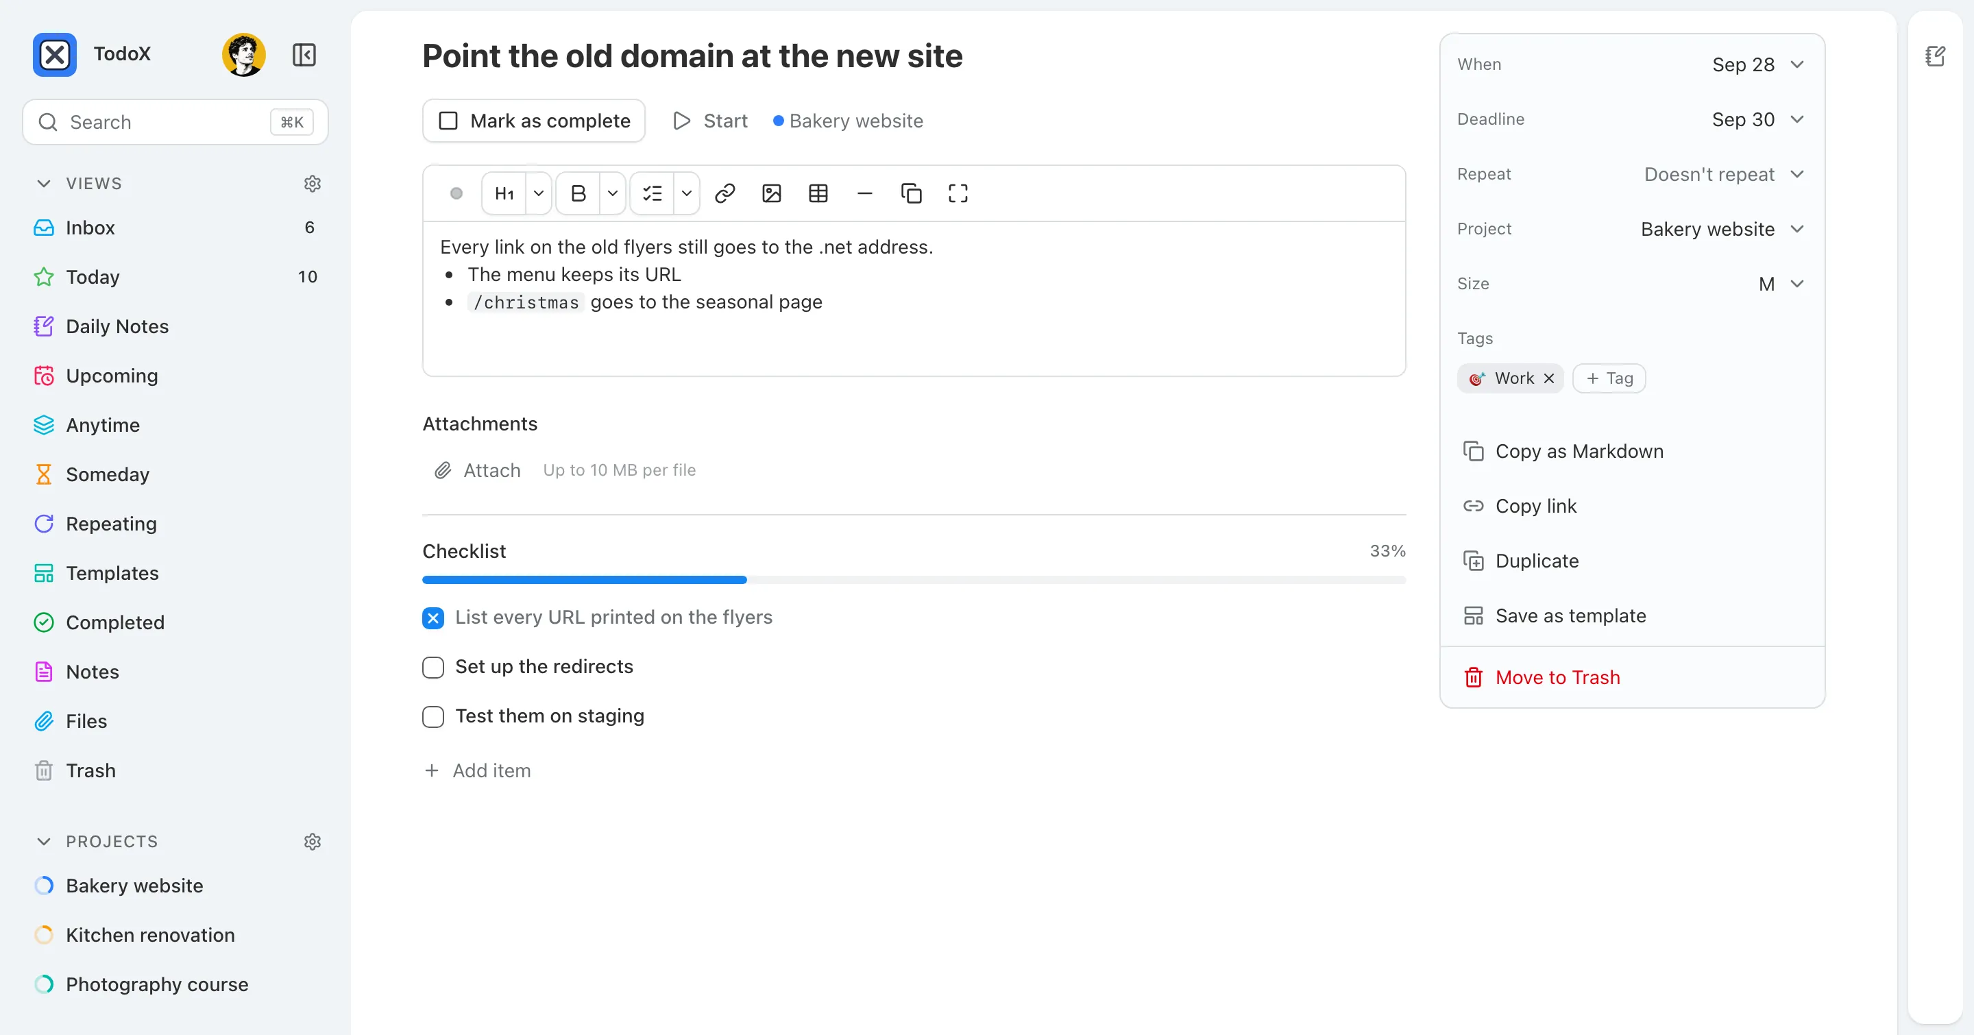Click the Save as template icon
This screenshot has height=1035, width=1974.
[x=1473, y=616]
